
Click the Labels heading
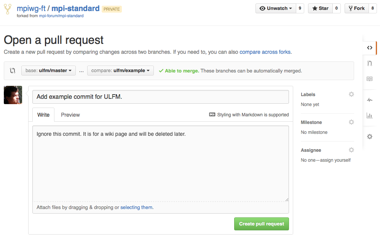tap(308, 95)
